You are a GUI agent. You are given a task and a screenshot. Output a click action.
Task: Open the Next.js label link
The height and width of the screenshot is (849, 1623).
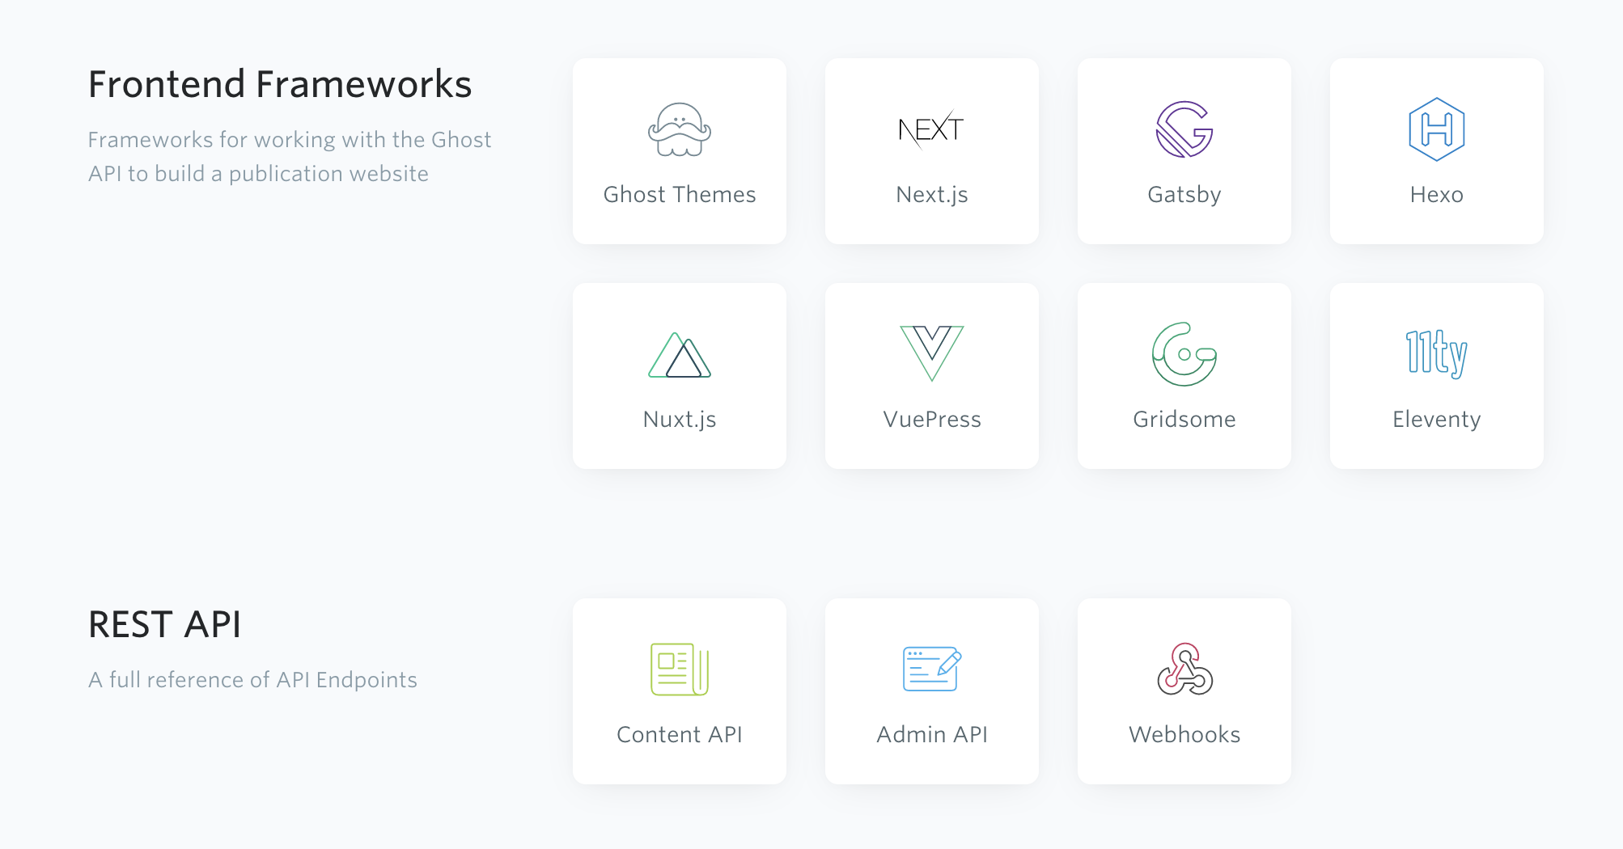931,195
